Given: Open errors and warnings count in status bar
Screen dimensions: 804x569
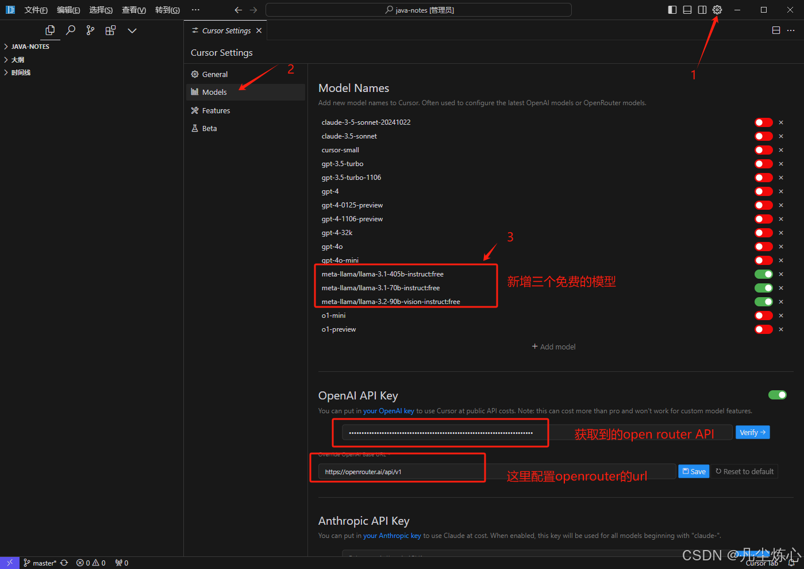Looking at the screenshot, I should click(91, 563).
